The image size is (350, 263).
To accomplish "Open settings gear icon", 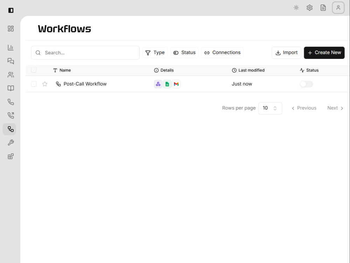I will (310, 8).
